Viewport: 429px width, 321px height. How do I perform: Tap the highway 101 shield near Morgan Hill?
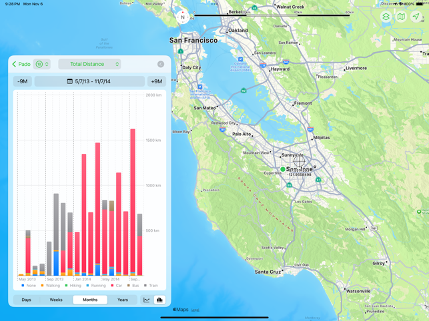click(374, 228)
